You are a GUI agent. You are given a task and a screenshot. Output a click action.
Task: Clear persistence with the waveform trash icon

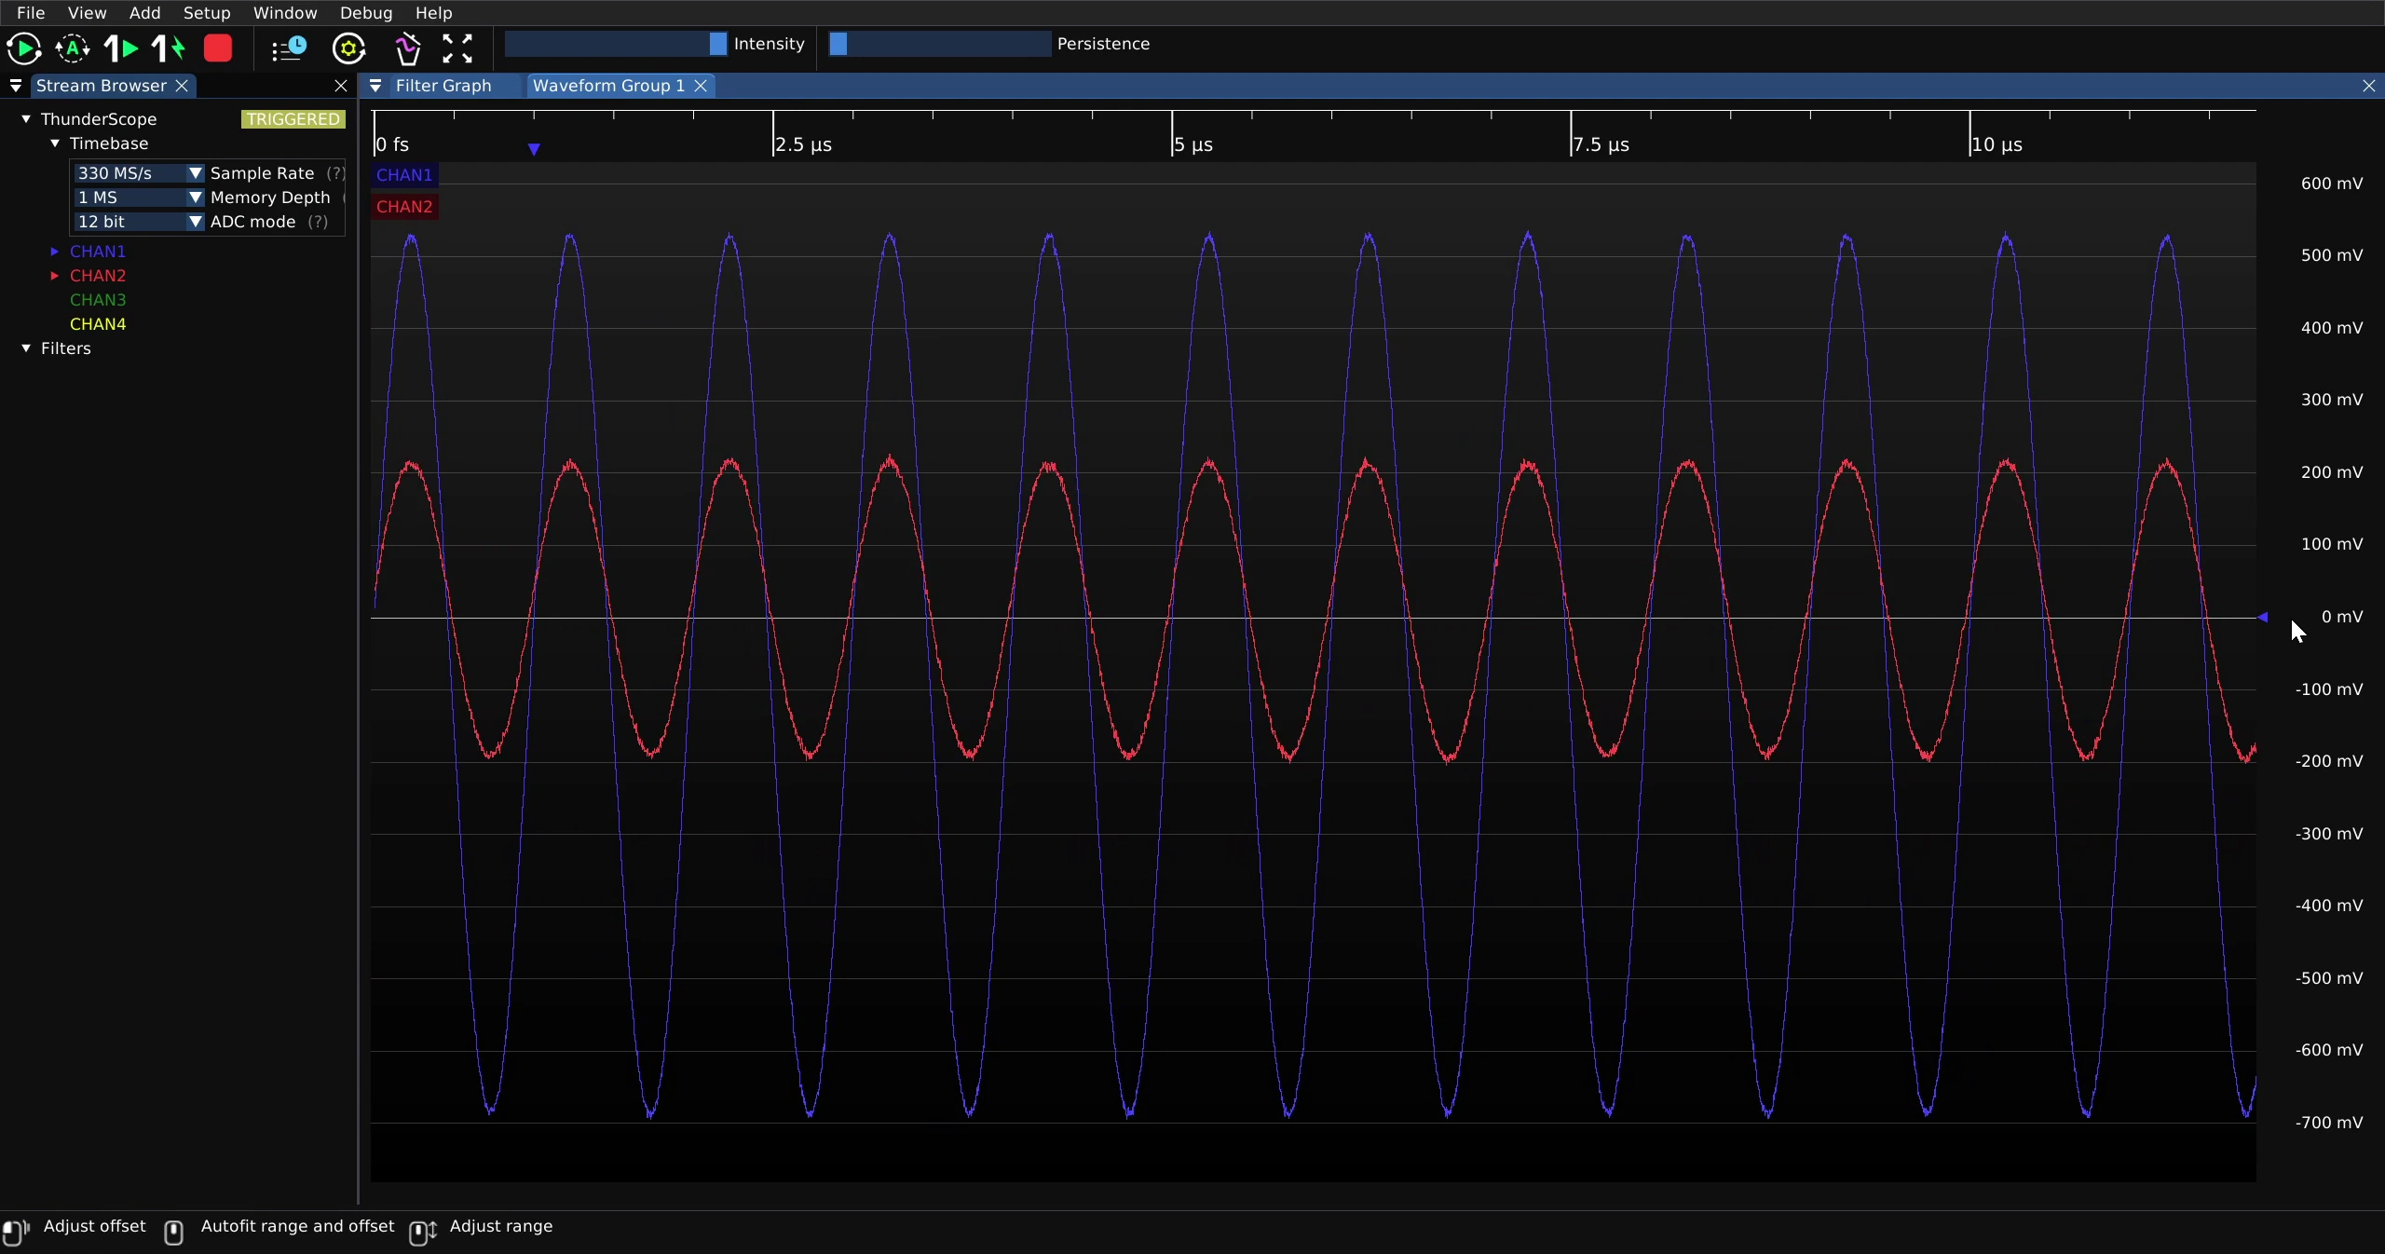pos(407,48)
